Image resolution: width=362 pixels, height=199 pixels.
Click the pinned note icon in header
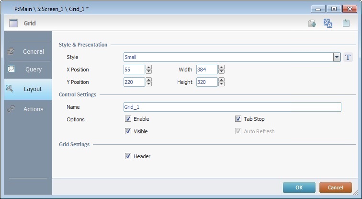(346, 23)
